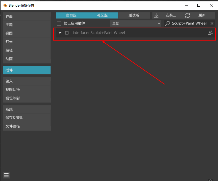Open the hamburger menu at bottom left
Image resolution: width=218 pixels, height=181 pixels.
(x=6, y=175)
